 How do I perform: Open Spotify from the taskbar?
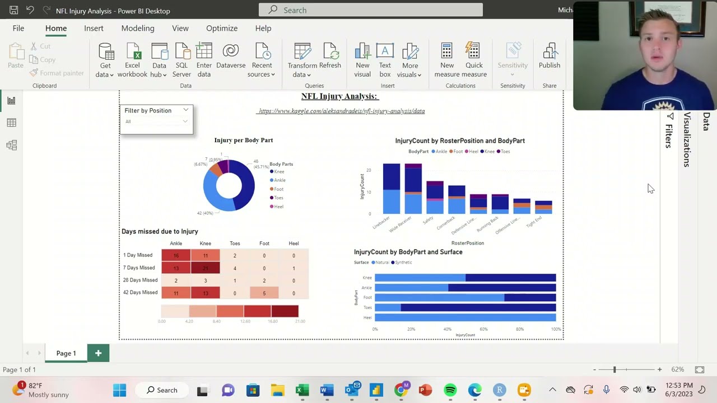pos(450,390)
